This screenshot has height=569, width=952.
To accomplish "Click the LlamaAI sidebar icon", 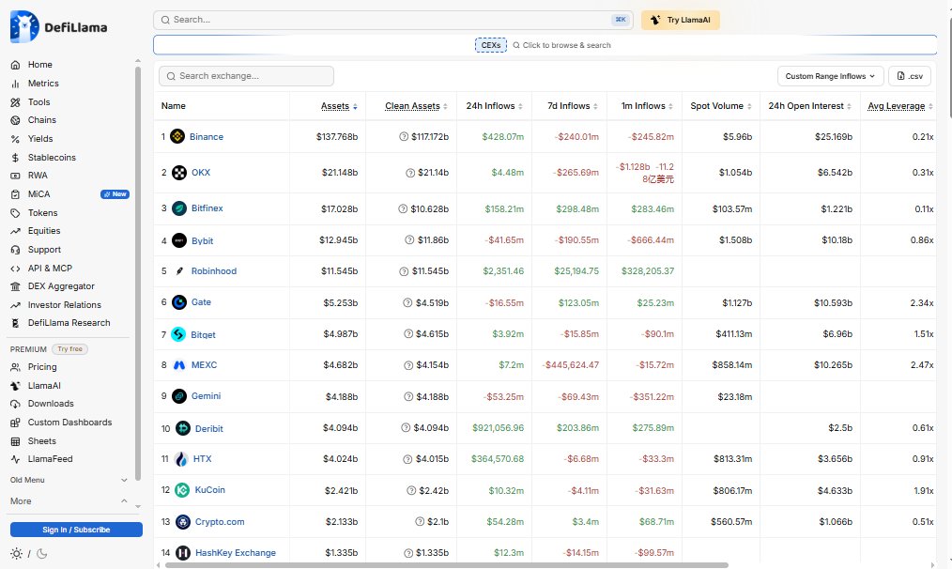I will tap(16, 386).
